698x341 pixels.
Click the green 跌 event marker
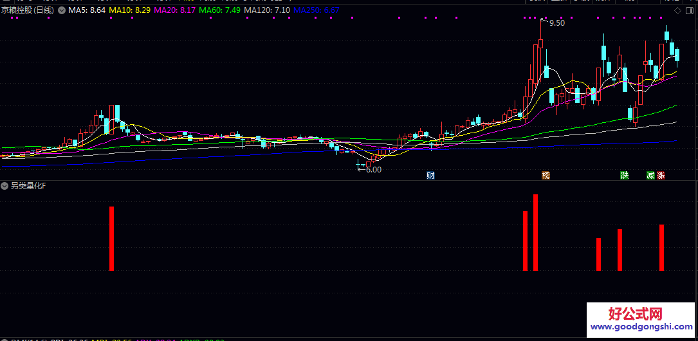pos(625,176)
